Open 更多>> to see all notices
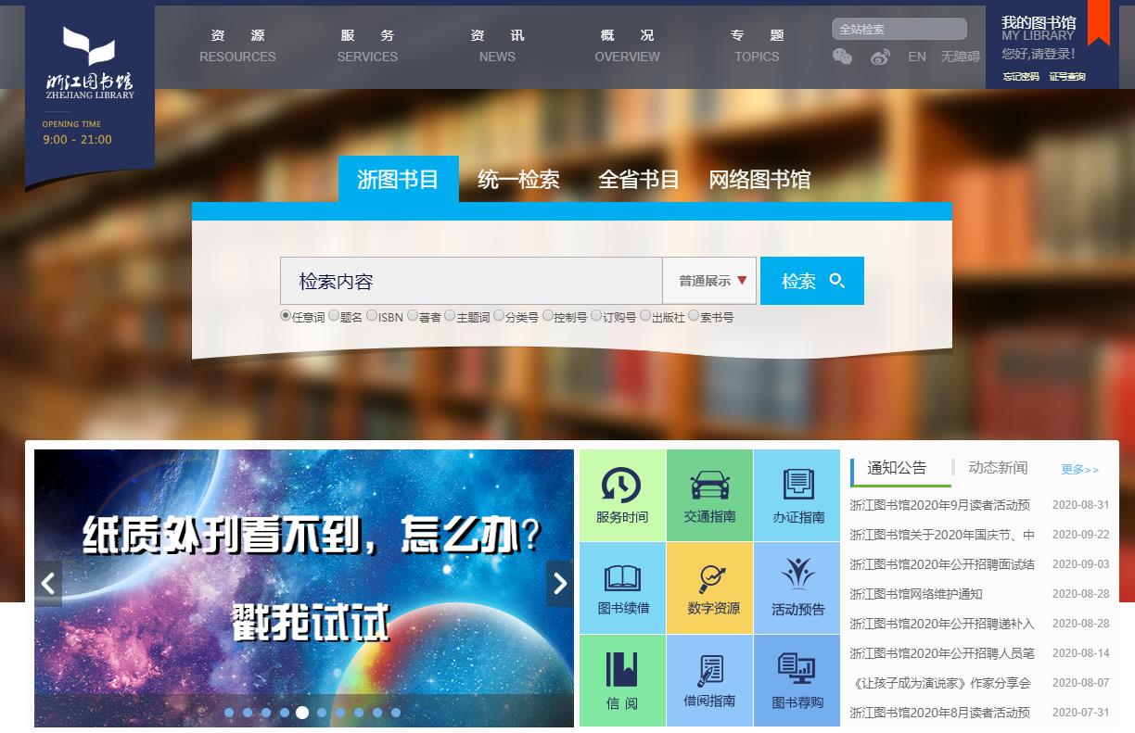 [x=1079, y=469]
